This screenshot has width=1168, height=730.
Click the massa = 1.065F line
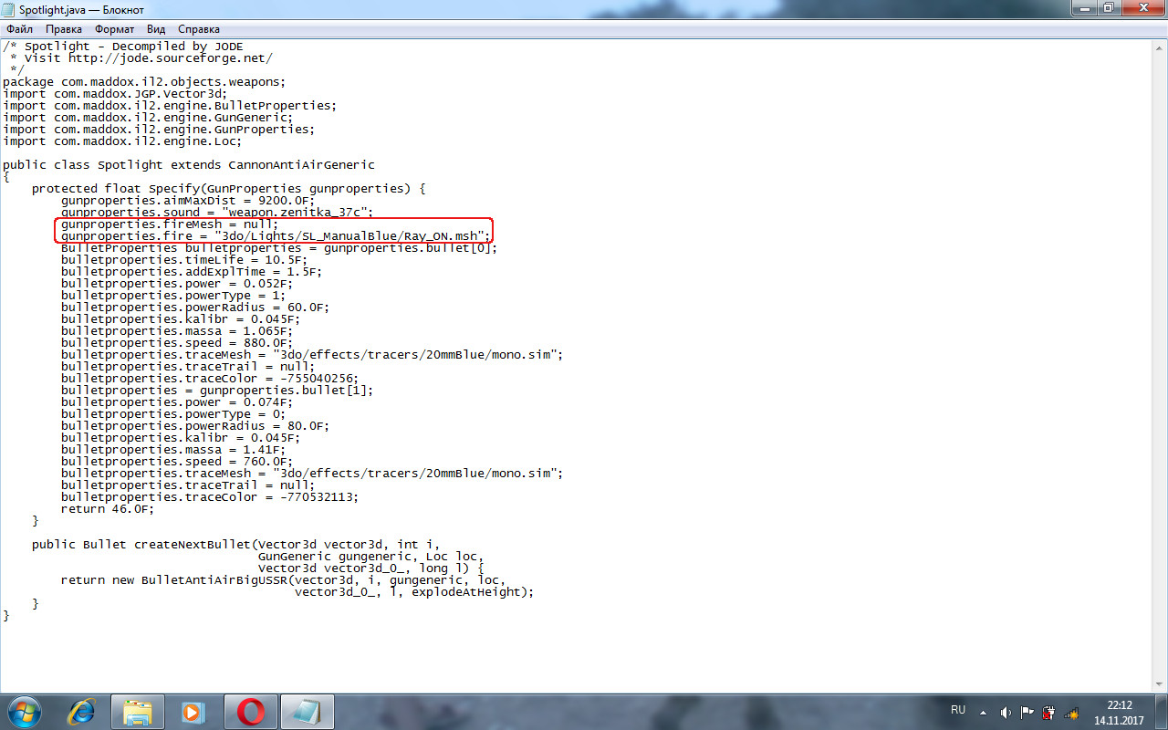[176, 331]
